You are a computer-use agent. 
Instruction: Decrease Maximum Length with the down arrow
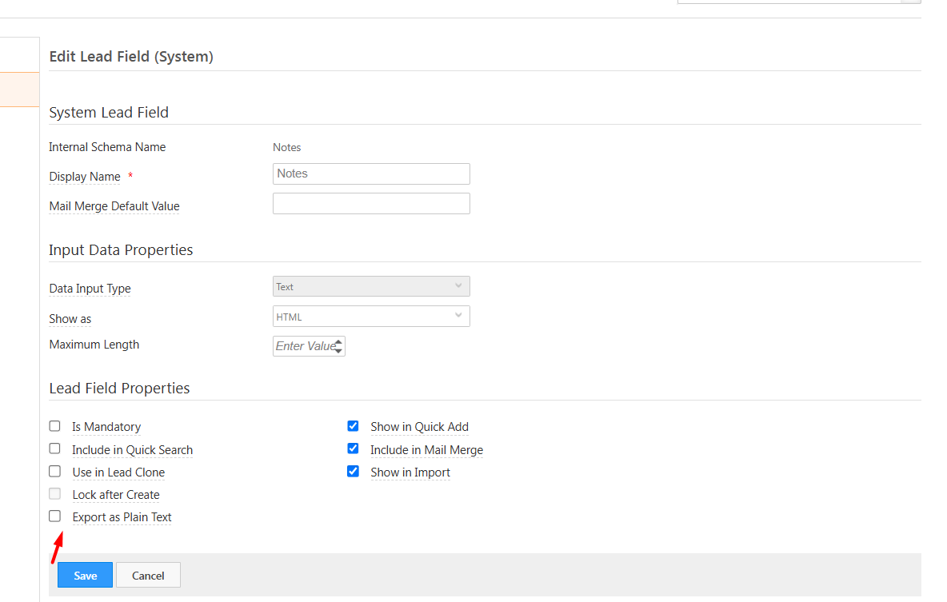(339, 351)
